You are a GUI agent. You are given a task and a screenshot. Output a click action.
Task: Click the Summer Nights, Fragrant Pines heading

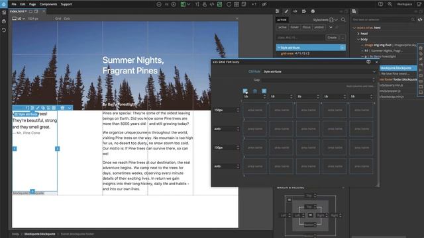pyautogui.click(x=133, y=65)
